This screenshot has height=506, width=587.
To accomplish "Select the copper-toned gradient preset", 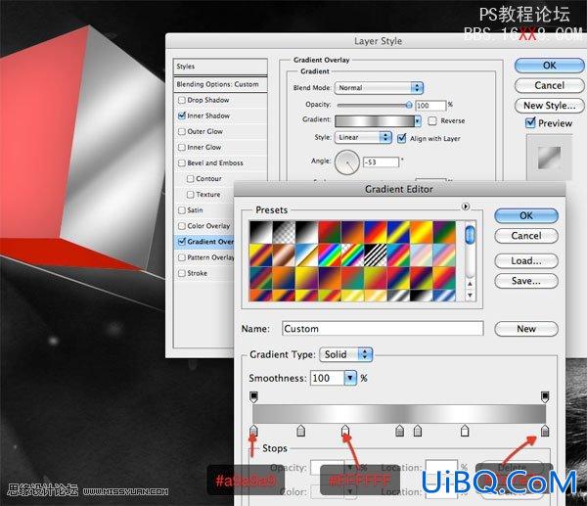I will pyautogui.click(x=284, y=255).
